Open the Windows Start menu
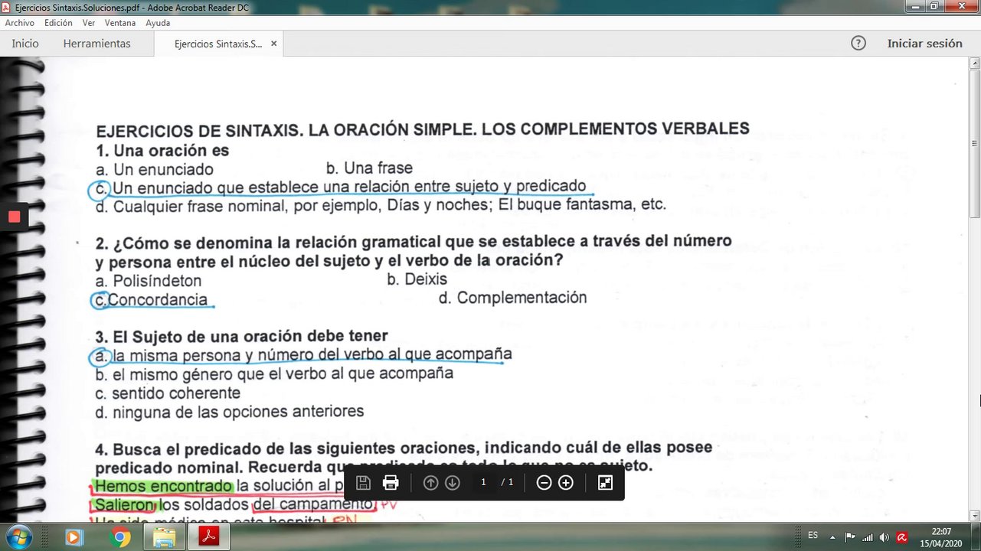The image size is (981, 551). pos(19,537)
